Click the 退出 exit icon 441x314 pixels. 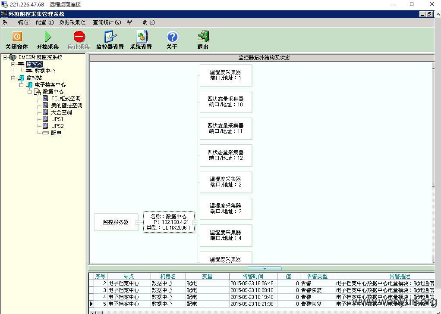point(203,37)
